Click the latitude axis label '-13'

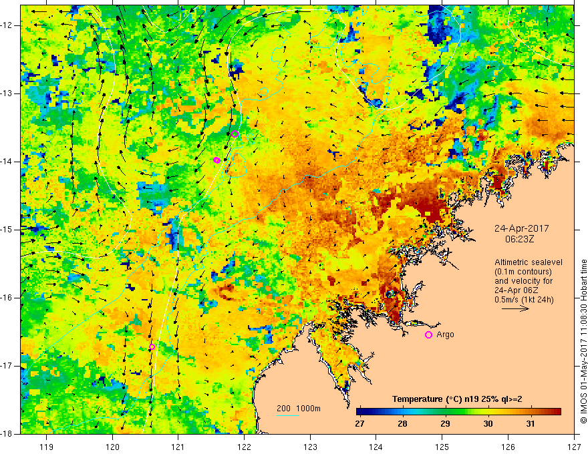click(x=7, y=93)
